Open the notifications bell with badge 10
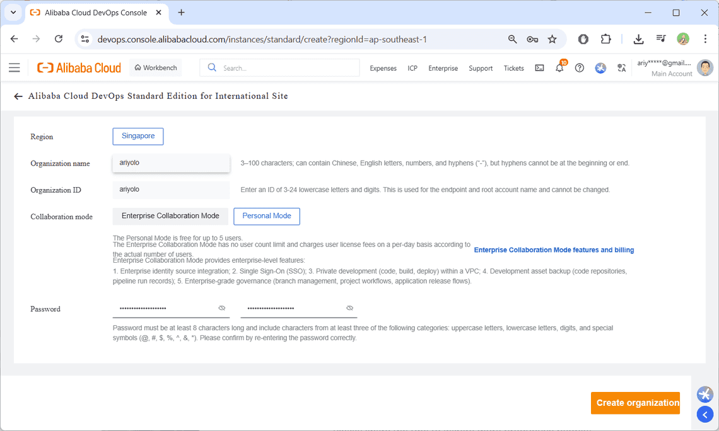This screenshot has height=431, width=719. click(x=559, y=68)
